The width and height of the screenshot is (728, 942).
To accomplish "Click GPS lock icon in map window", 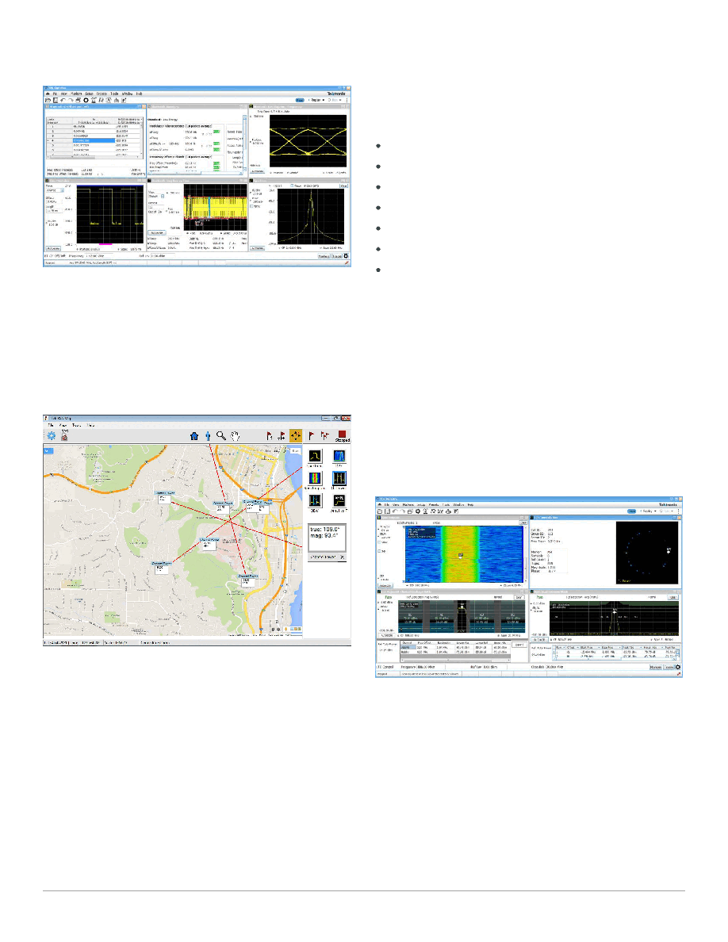I will point(64,435).
